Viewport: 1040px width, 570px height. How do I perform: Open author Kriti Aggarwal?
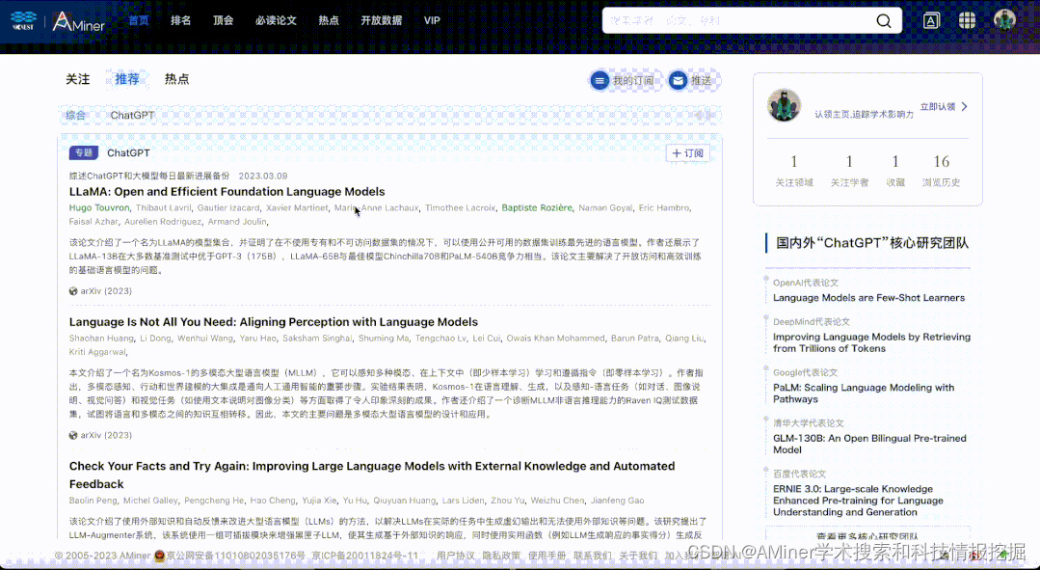coord(96,352)
